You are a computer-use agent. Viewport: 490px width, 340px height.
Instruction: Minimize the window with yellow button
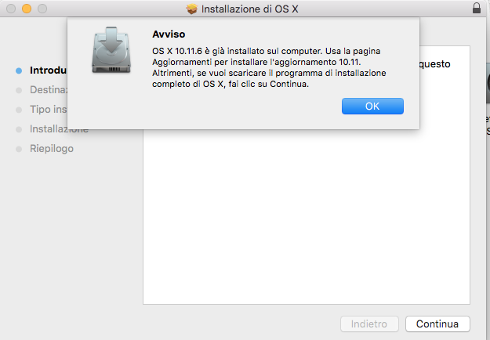click(27, 9)
